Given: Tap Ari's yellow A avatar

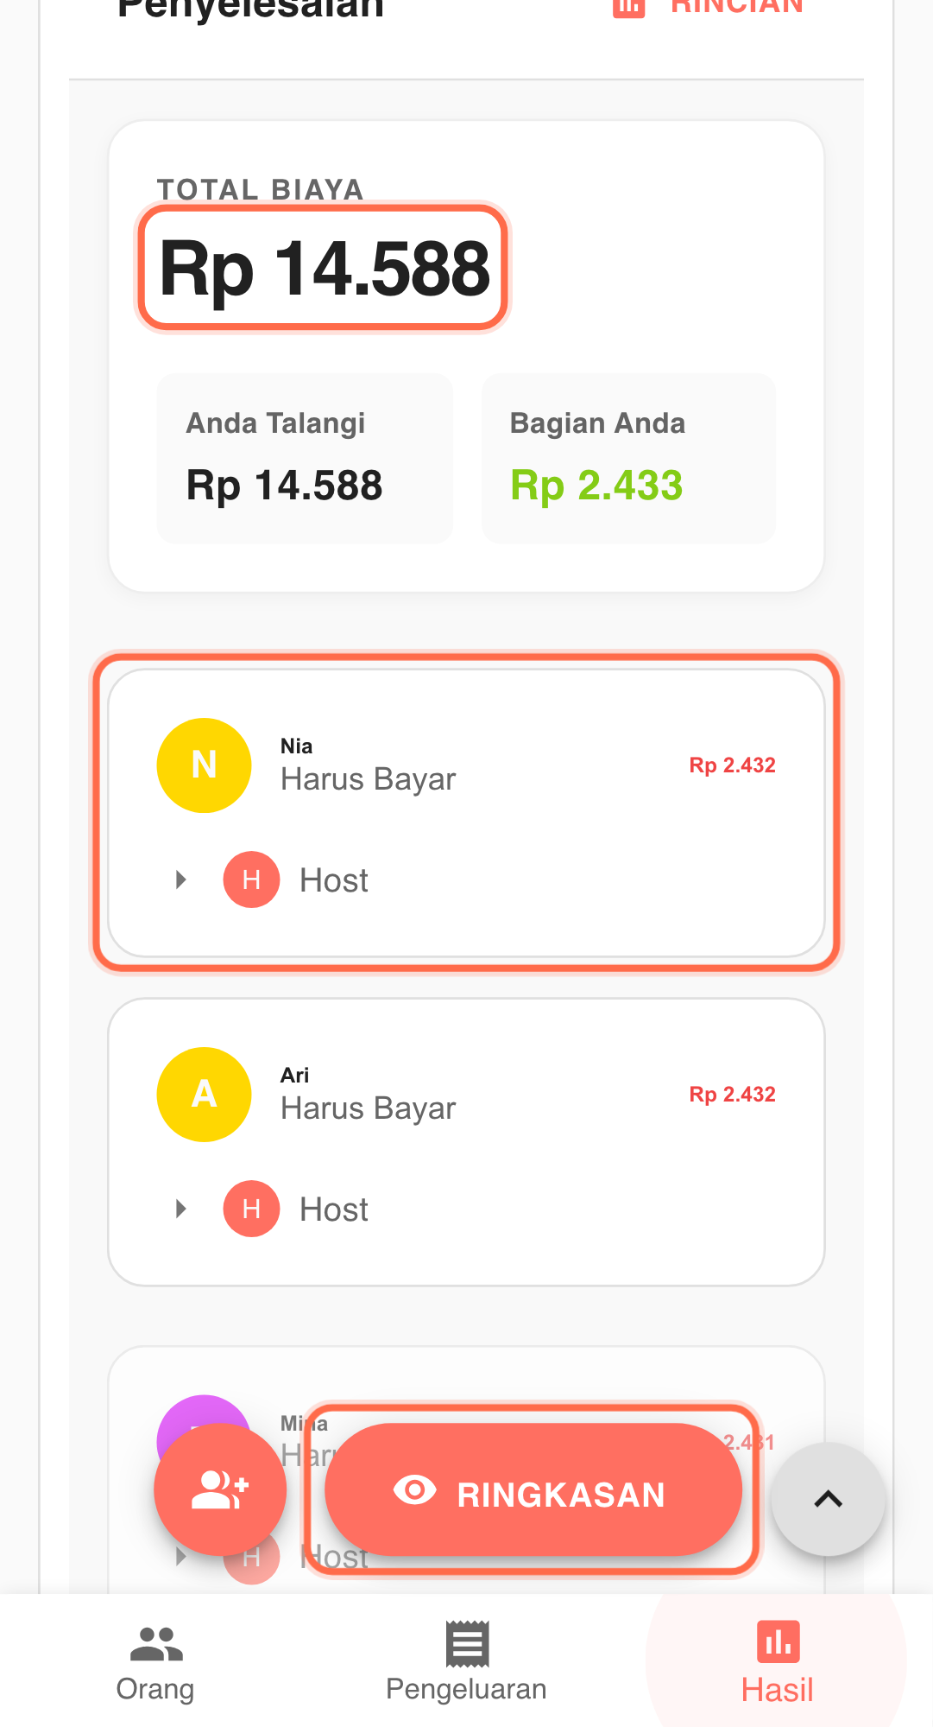Looking at the screenshot, I should (204, 1095).
